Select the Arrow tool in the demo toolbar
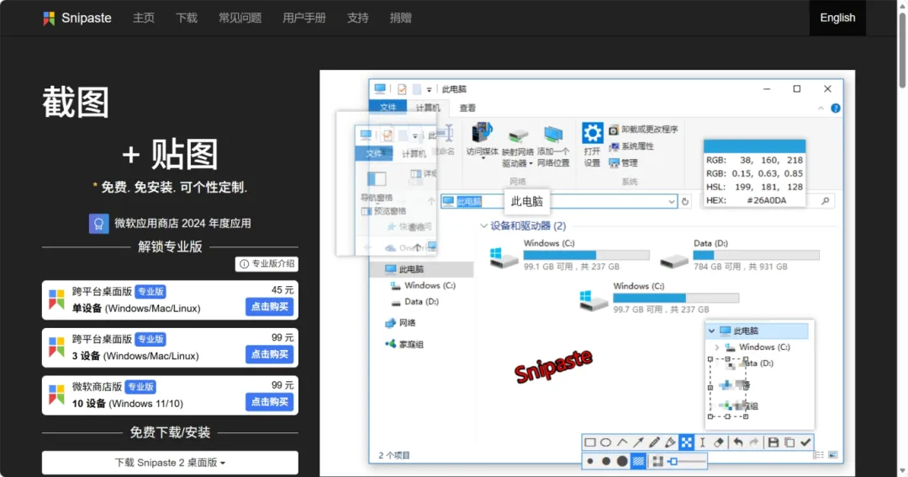The width and height of the screenshot is (908, 477). [638, 443]
